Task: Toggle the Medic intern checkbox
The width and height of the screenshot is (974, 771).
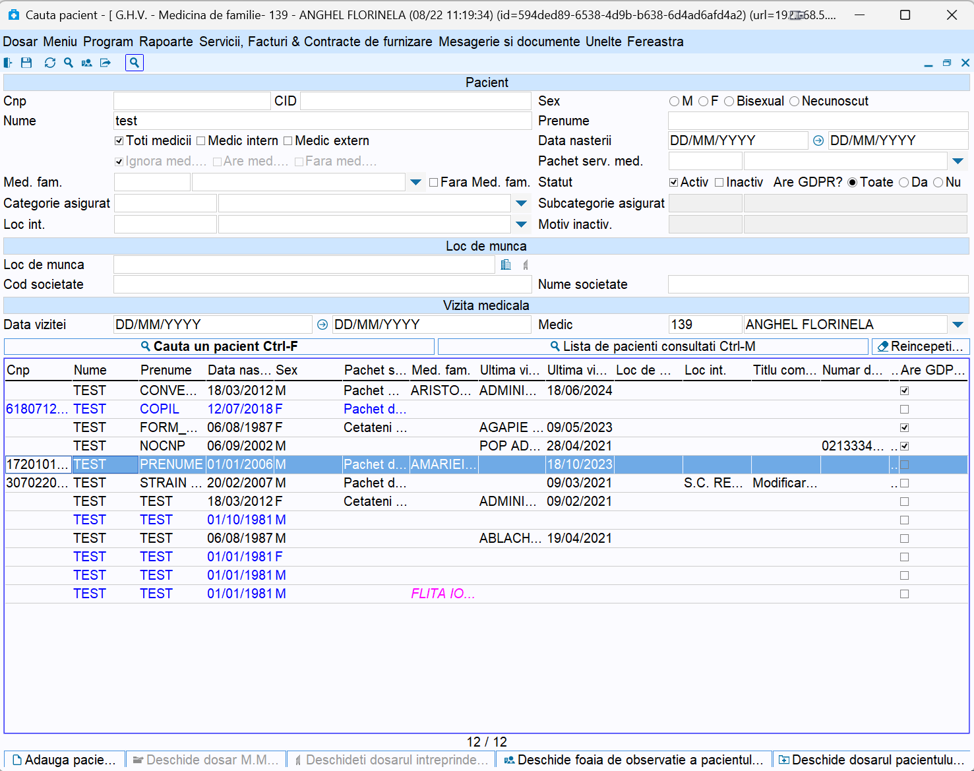Action: [201, 141]
